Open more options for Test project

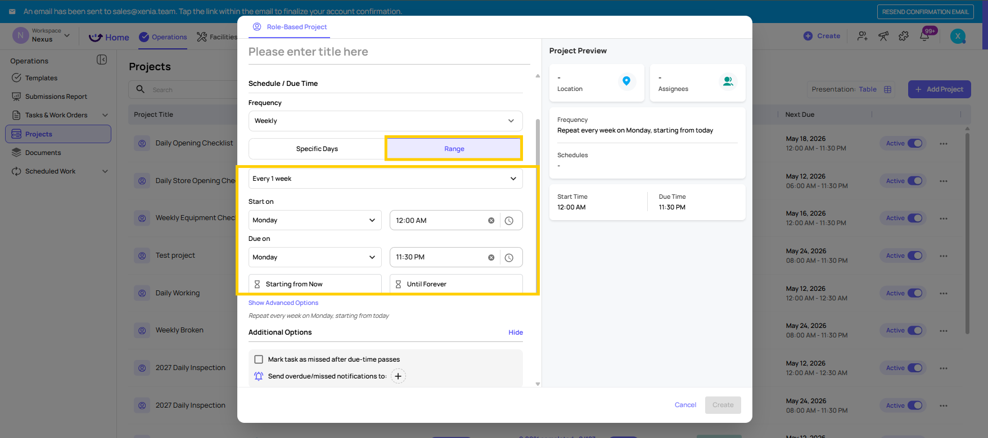[x=944, y=256]
